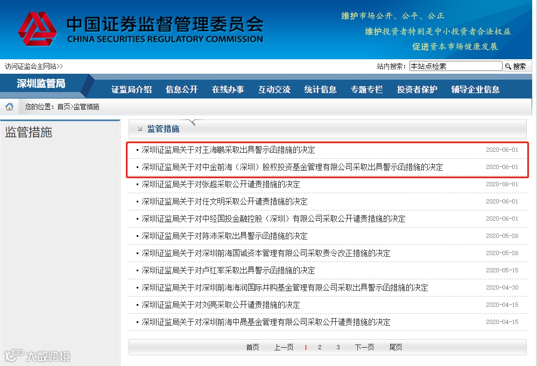Open 信息公开 menu
The image size is (537, 366).
coord(181,89)
